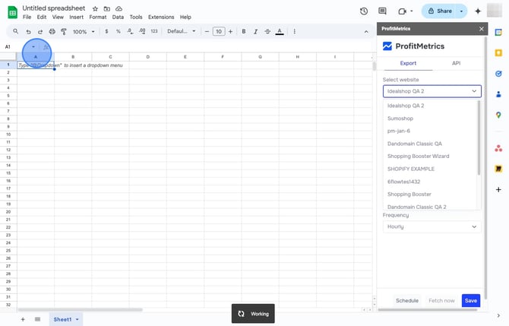Open the Insert menu
The image size is (509, 326).
pos(76,17)
